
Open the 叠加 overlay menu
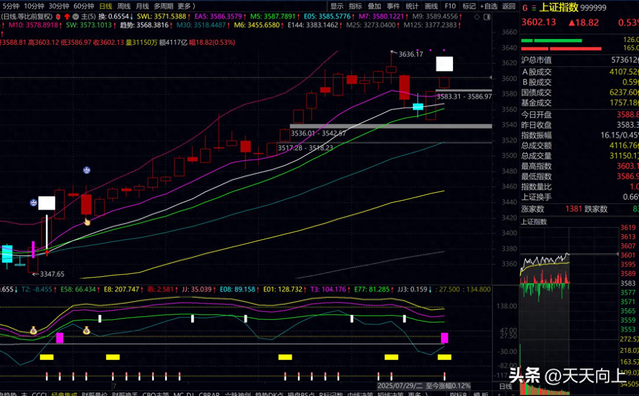[374, 6]
